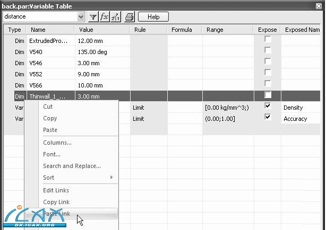Screen dimensions: 326x230
Task: Enable Expose for ExtrudedPro row
Action: pos(268,39)
